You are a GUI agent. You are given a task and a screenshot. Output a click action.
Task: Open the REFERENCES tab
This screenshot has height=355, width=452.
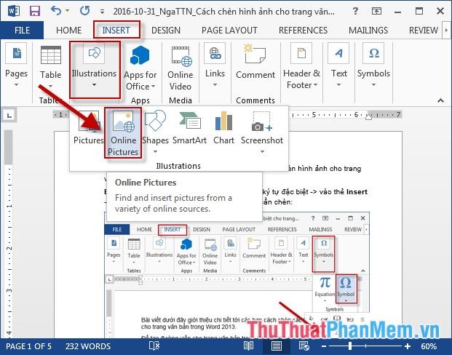(303, 31)
